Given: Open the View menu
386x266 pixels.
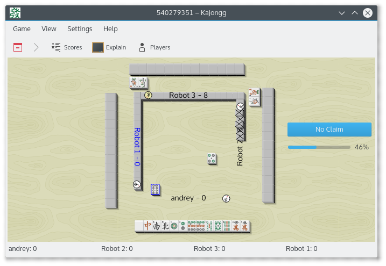Looking at the screenshot, I should click(x=49, y=29).
